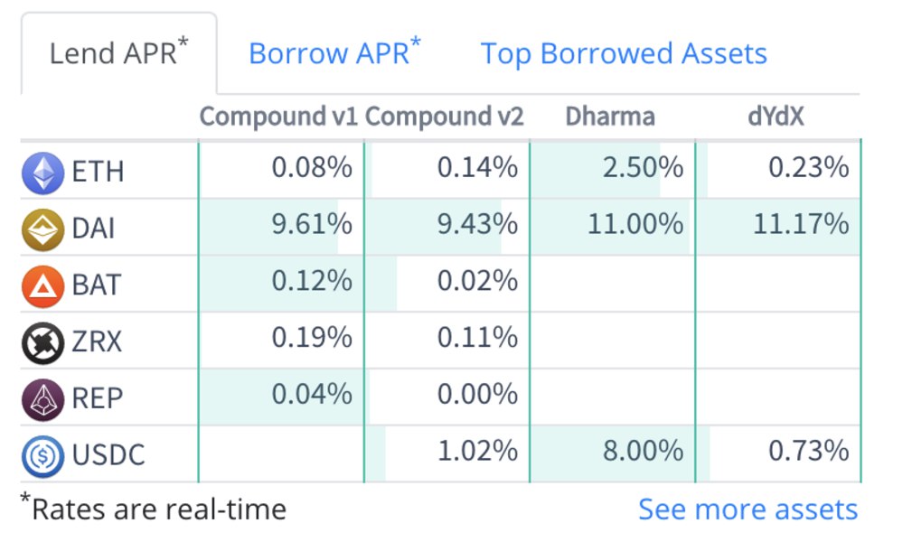Viewport: 912px width, 542px height.
Task: Click the USDC blue dollar icon
Action: tap(43, 456)
